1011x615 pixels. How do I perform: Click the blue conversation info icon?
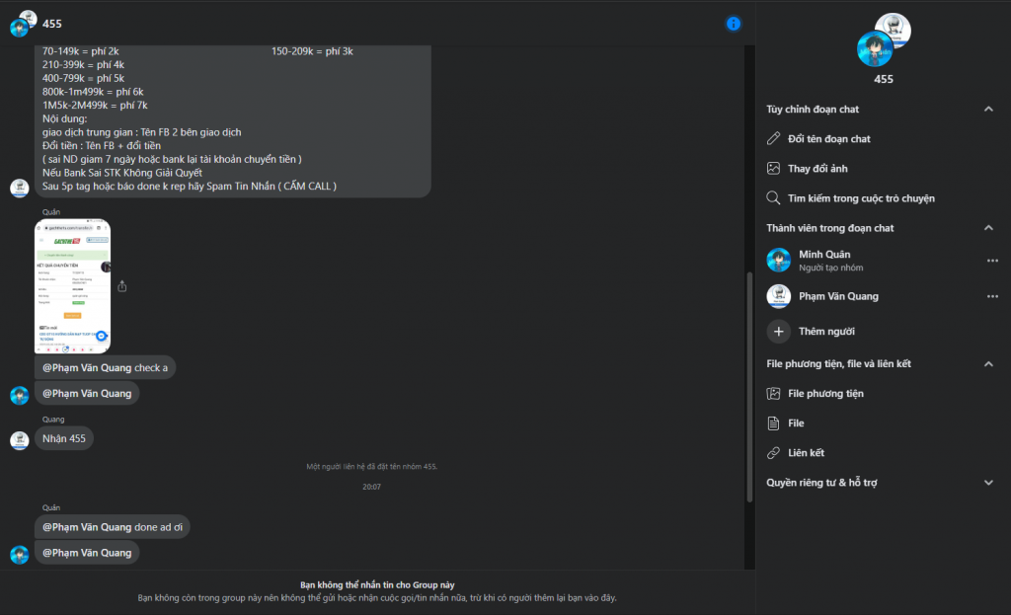tap(733, 24)
